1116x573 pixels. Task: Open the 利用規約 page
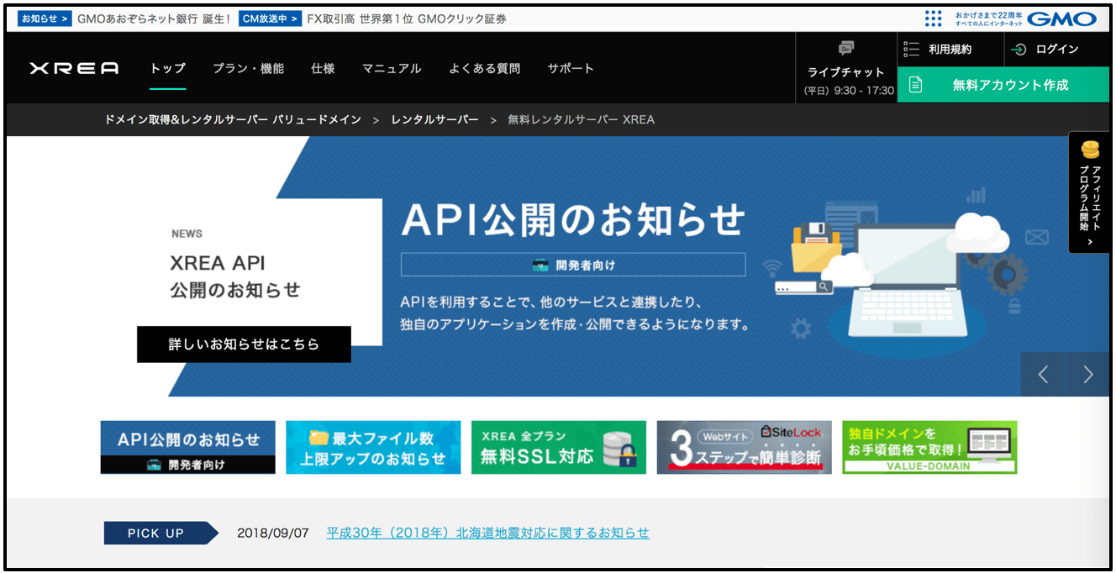pos(950,50)
